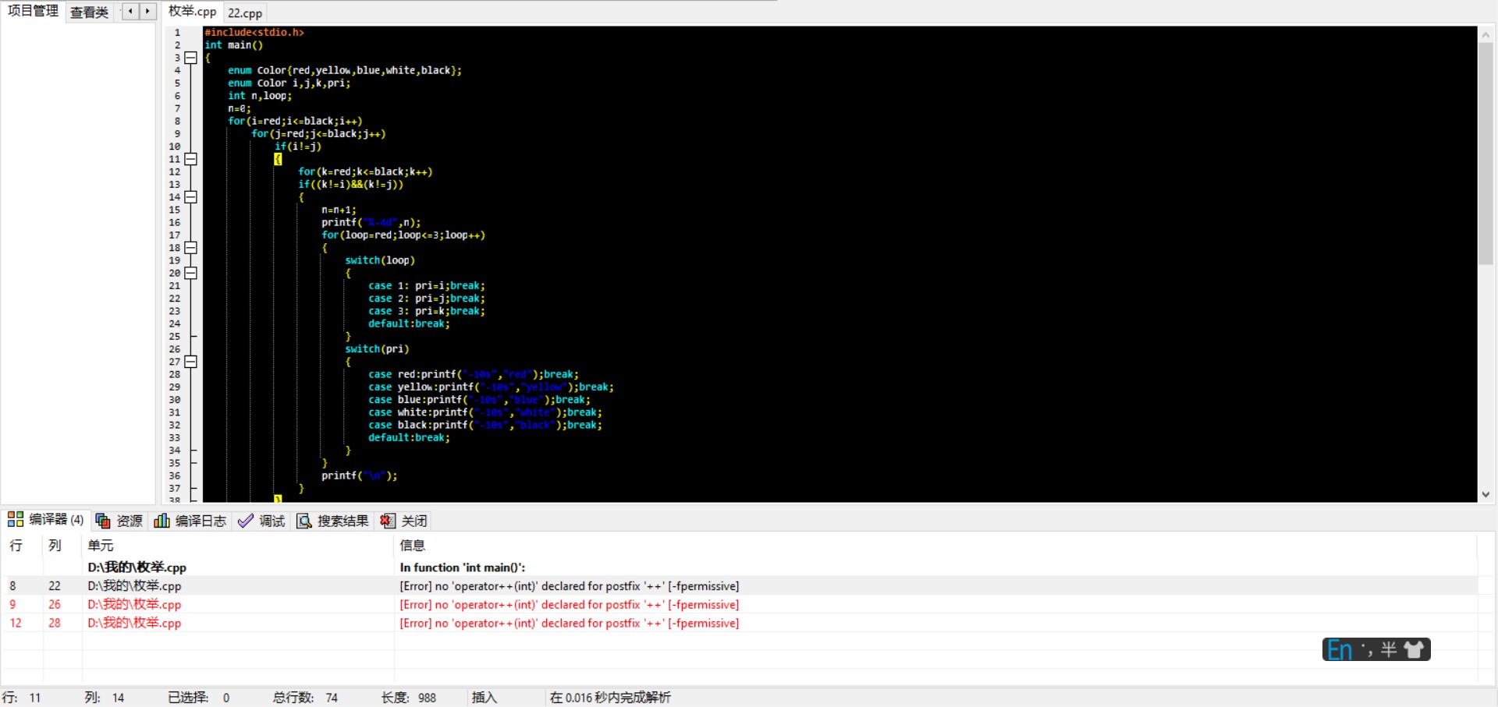
Task: Switch to the 资源 resources tab
Action: 119,521
